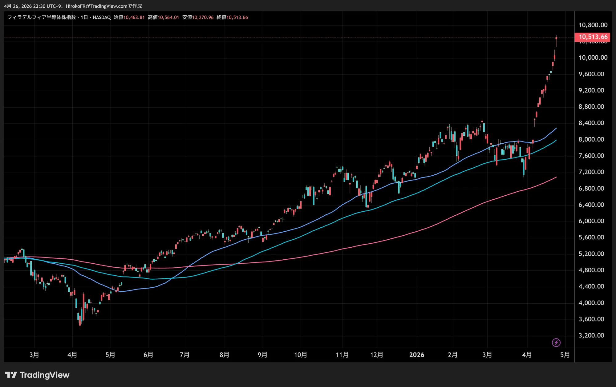Click the 5,200.00 price axis label
616x387 pixels.
pos(591,254)
